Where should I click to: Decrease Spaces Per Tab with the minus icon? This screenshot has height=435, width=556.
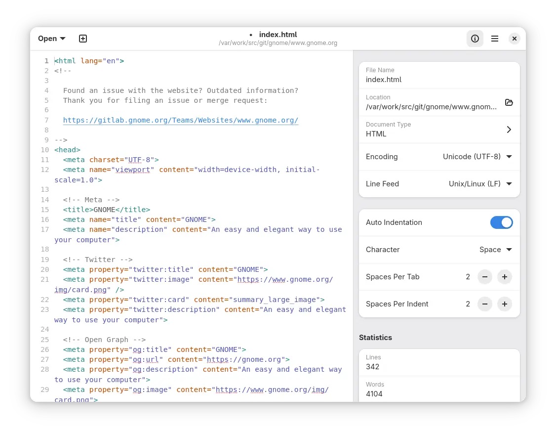point(484,277)
